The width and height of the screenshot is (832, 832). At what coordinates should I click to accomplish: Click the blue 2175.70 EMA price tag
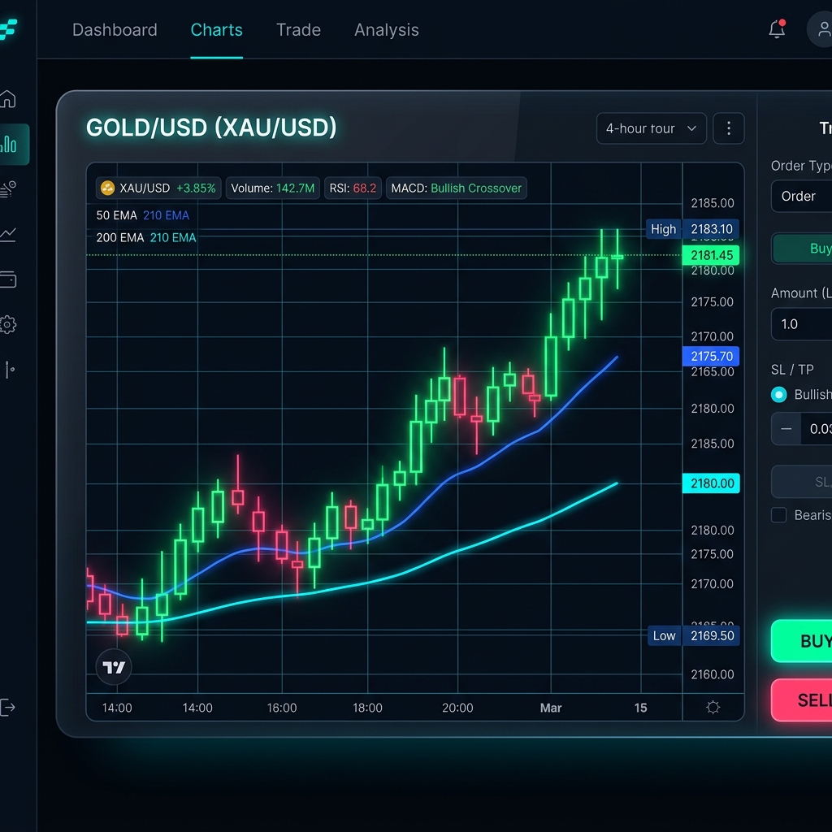(710, 356)
